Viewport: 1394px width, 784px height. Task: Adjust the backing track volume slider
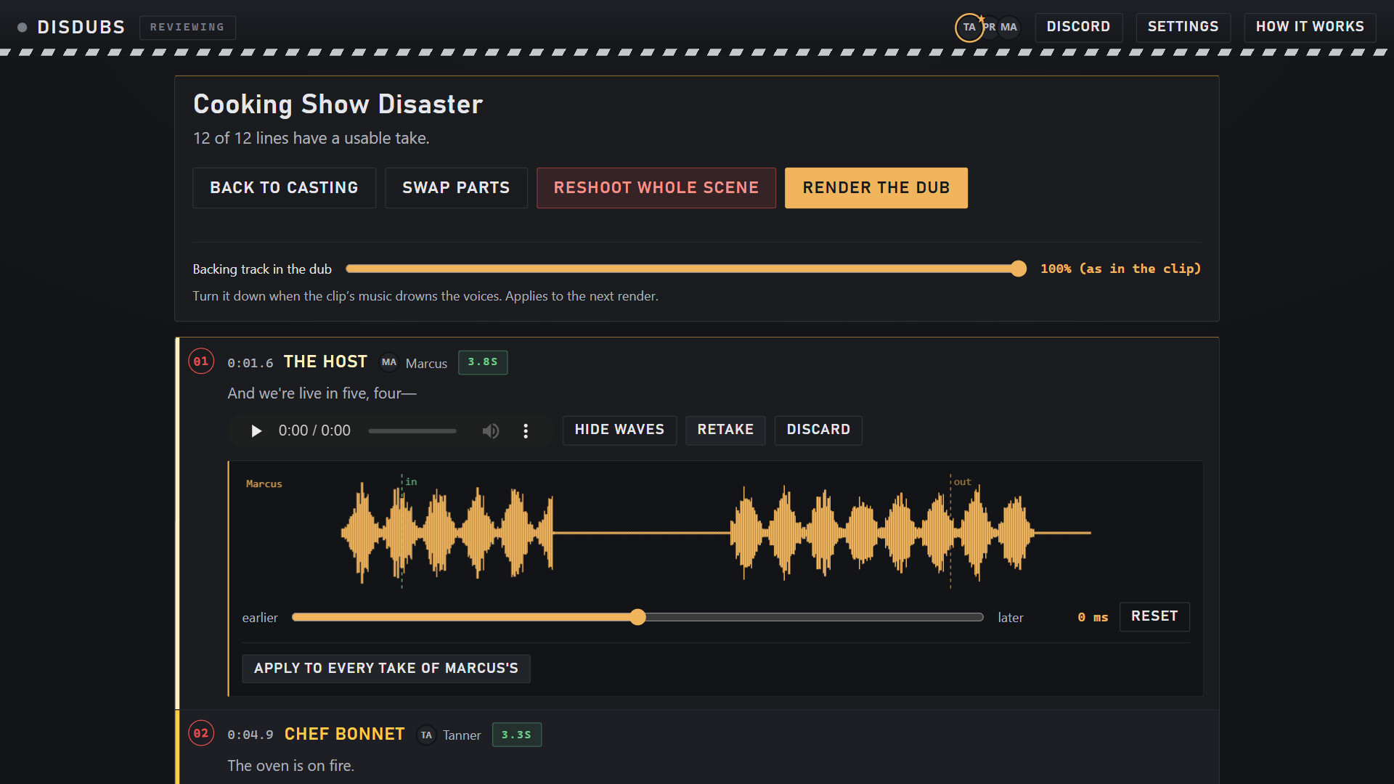pos(686,269)
